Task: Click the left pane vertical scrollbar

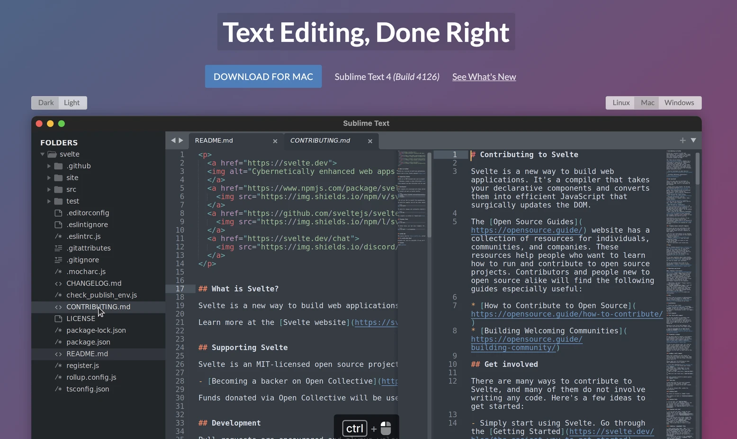Action: [430, 195]
